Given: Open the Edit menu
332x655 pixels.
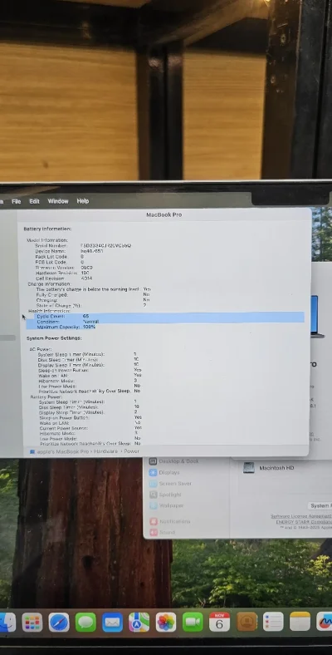Looking at the screenshot, I should 34,201.
